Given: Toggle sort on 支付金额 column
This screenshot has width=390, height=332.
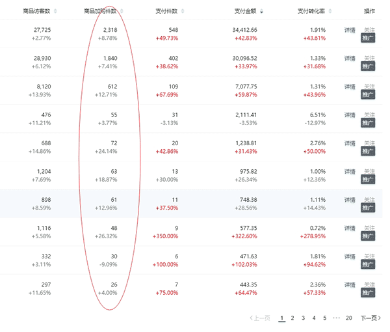Looking at the screenshot, I should pos(262,11).
